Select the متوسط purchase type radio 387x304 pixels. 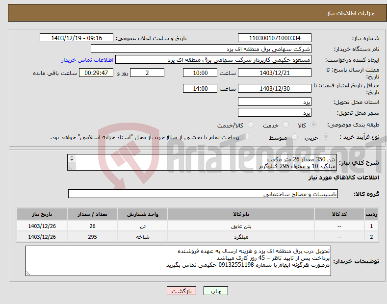[x=294, y=137]
